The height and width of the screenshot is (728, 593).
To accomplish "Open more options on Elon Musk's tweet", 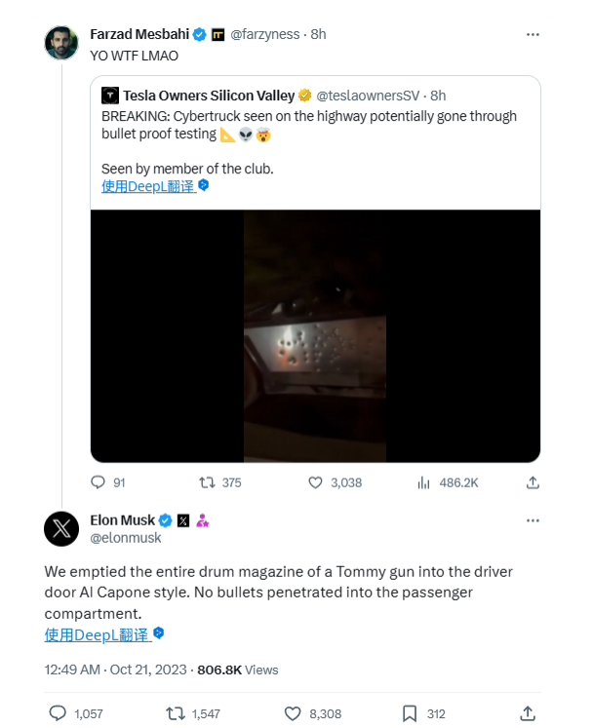I will tap(533, 520).
